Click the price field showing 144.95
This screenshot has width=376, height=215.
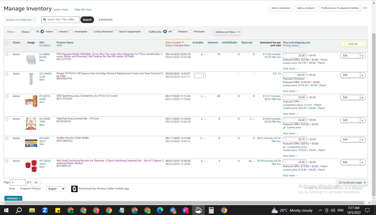click(295, 75)
